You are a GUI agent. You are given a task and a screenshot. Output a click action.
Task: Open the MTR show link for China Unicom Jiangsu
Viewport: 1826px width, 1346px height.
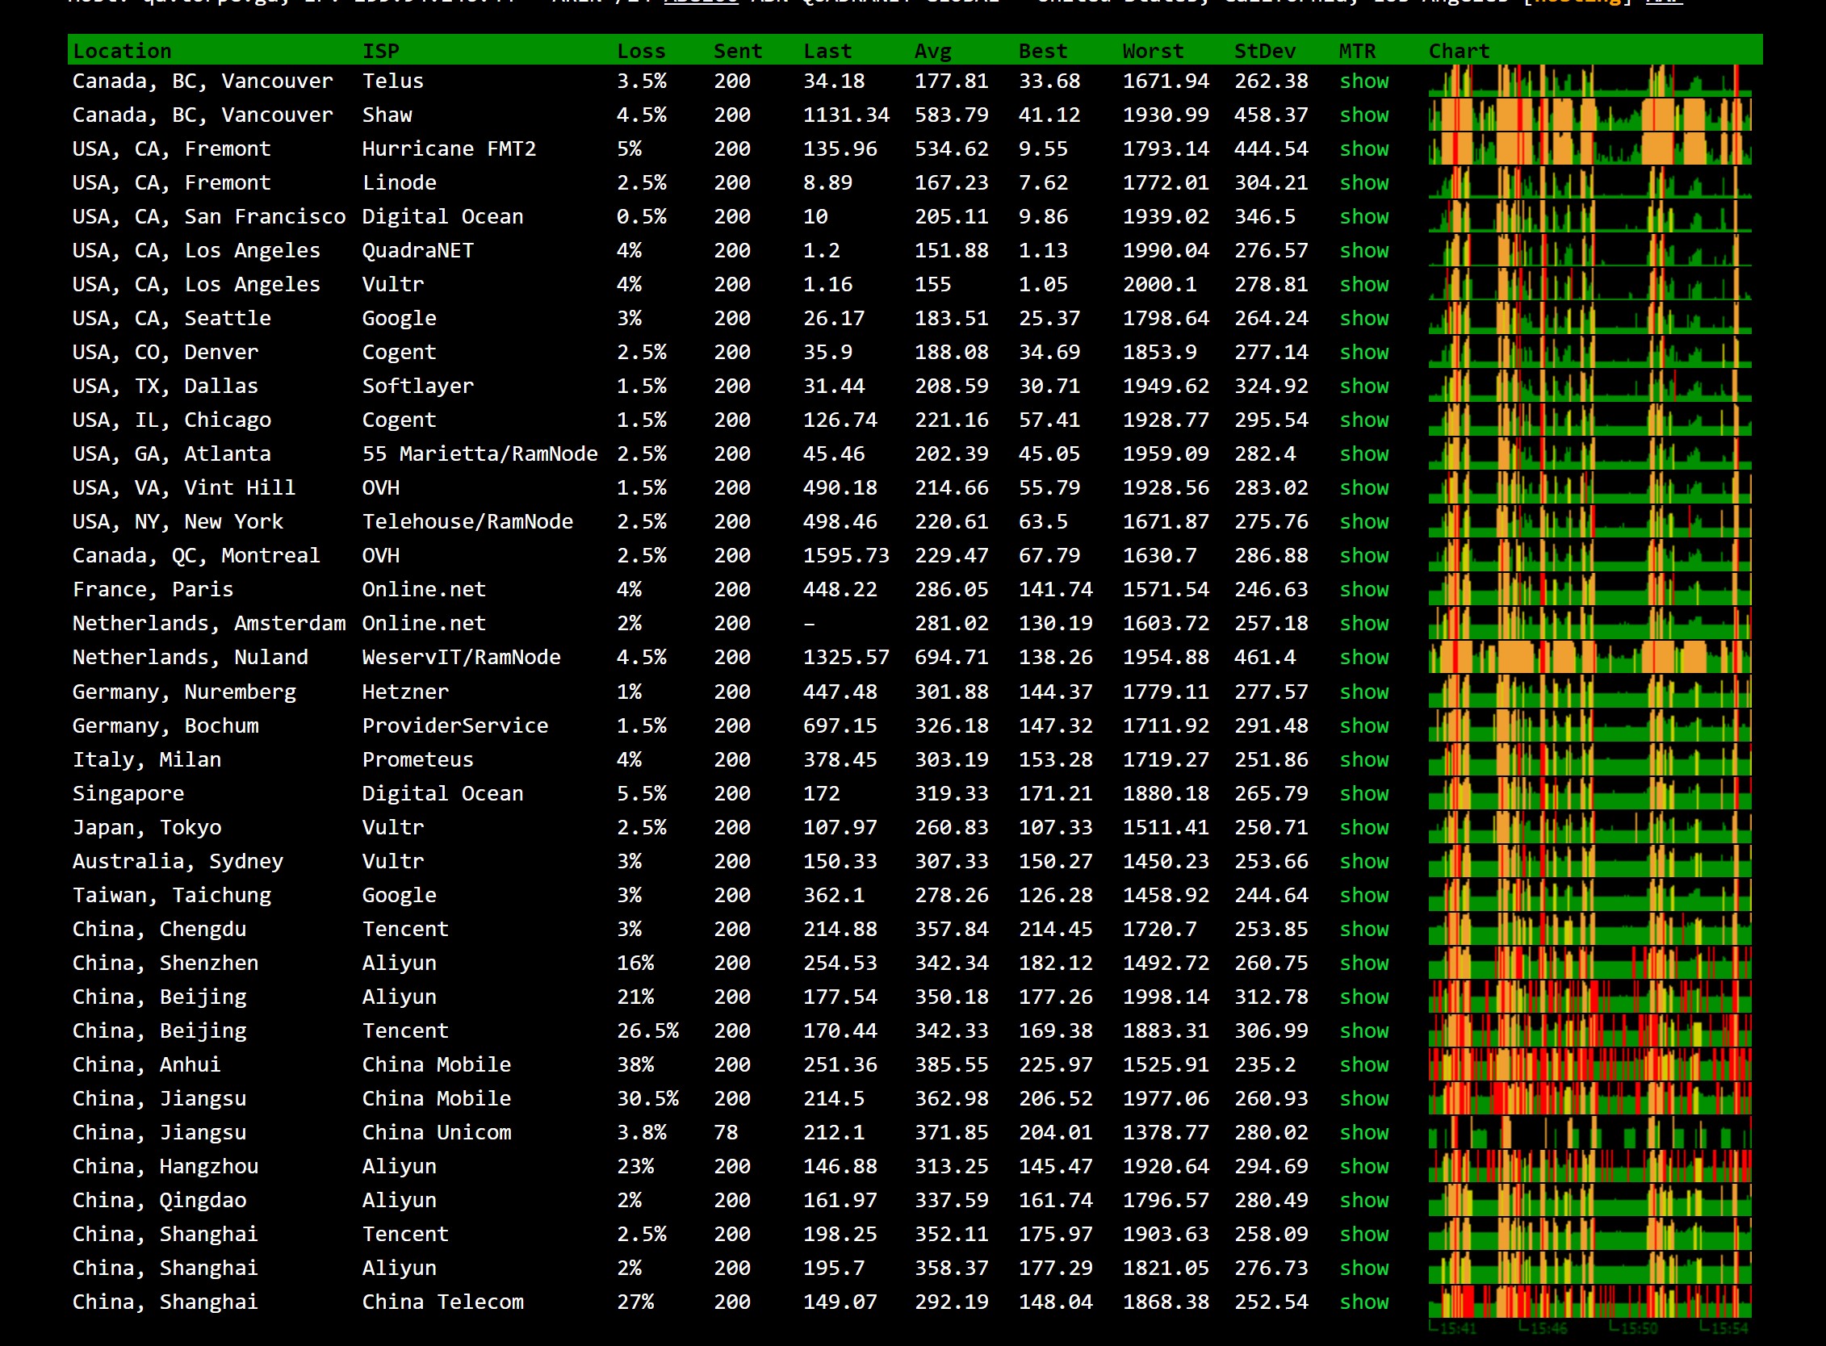(1363, 1132)
